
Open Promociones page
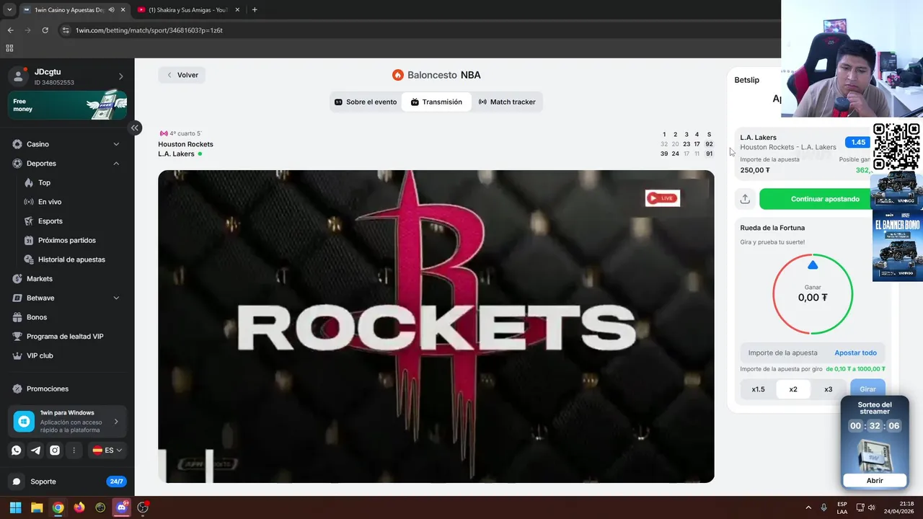(48, 389)
